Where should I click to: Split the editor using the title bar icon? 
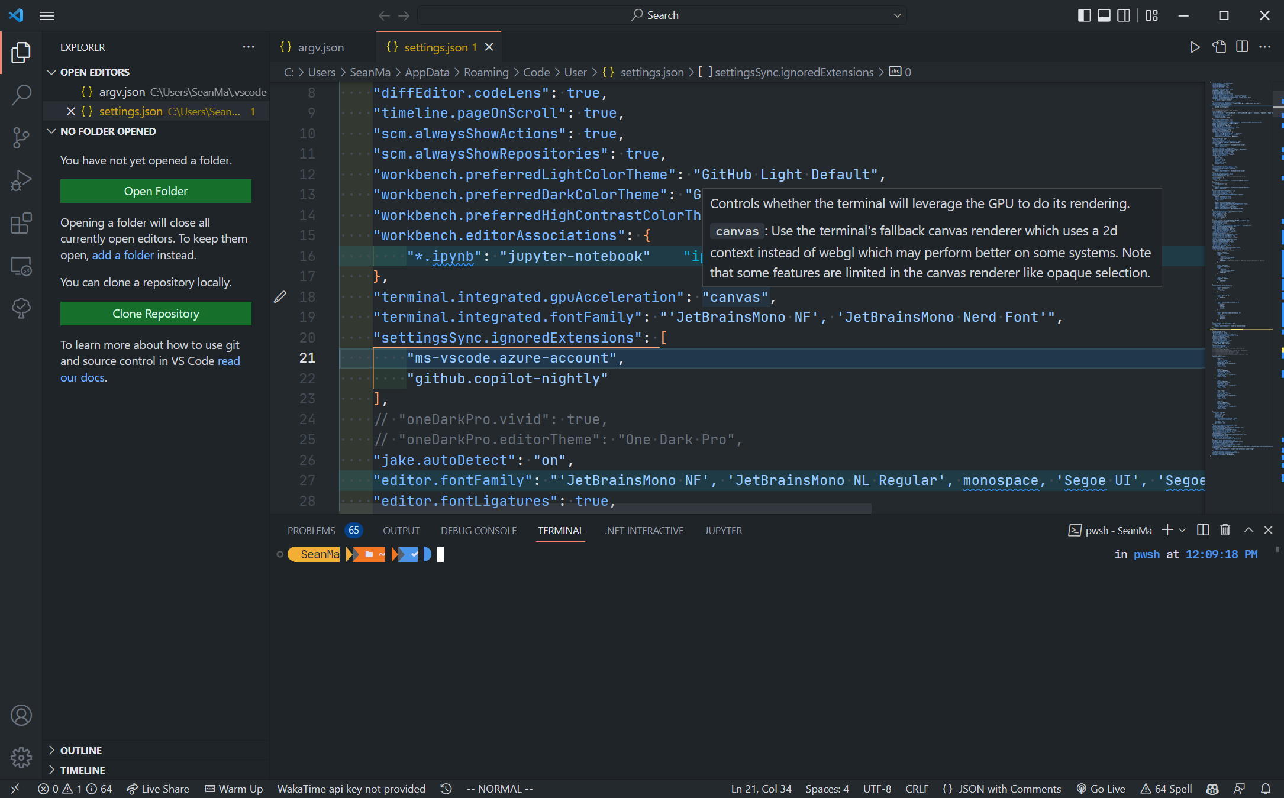1242,47
